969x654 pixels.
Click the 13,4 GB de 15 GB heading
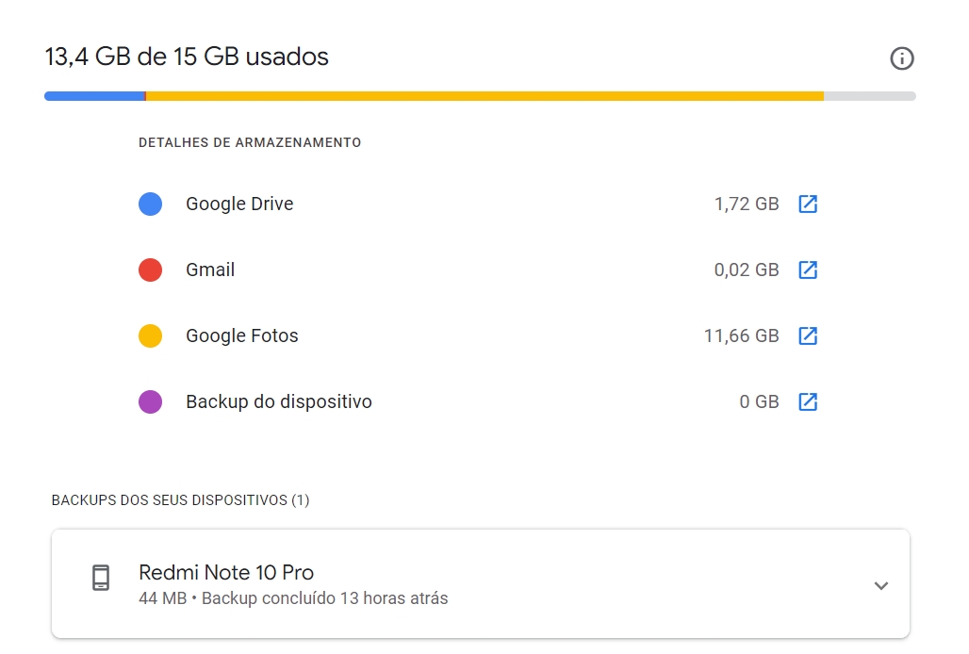187,57
